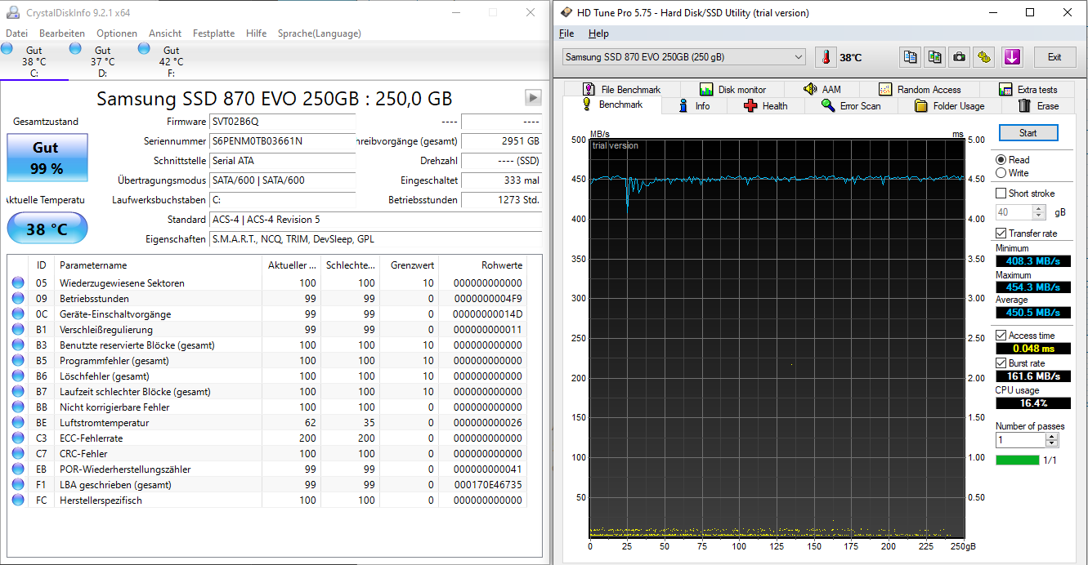Click the HD Tune Pro title bar app icon
This screenshot has height=565, width=1088.
566,12
